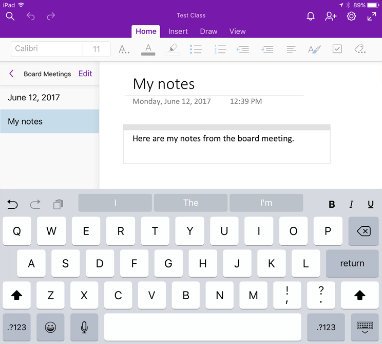Switch to numbers with left .?123 key
Screen dimensions: 382x344
click(16, 327)
